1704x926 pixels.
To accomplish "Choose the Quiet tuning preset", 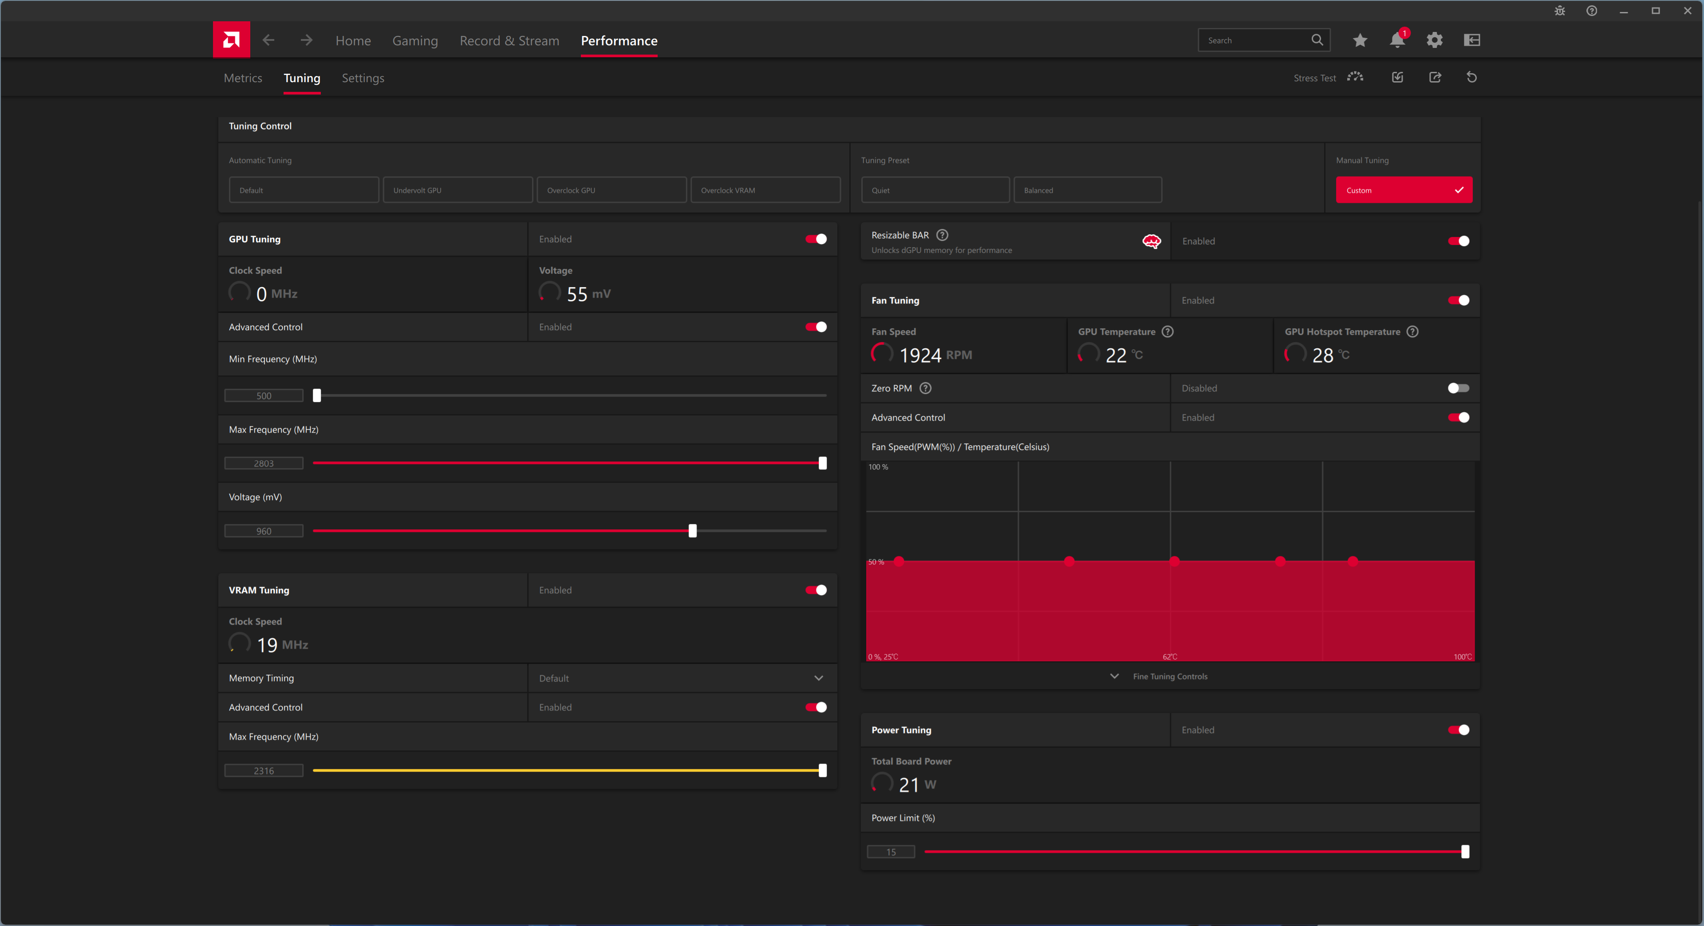I will click(x=935, y=190).
